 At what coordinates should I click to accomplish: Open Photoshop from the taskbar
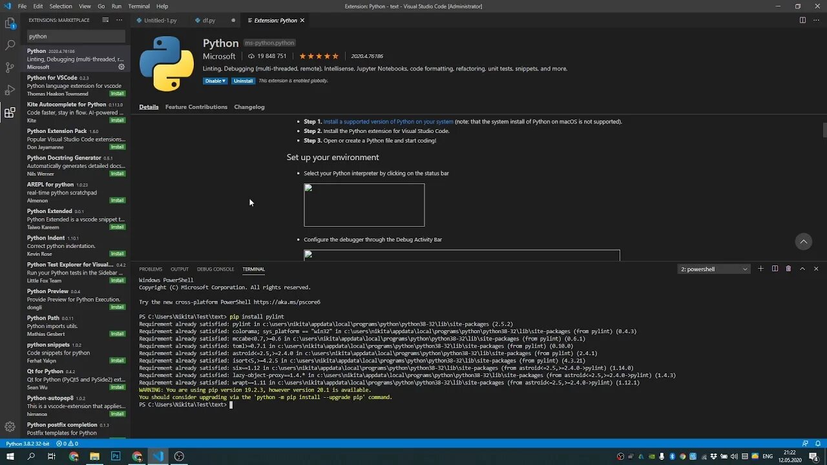(x=116, y=457)
